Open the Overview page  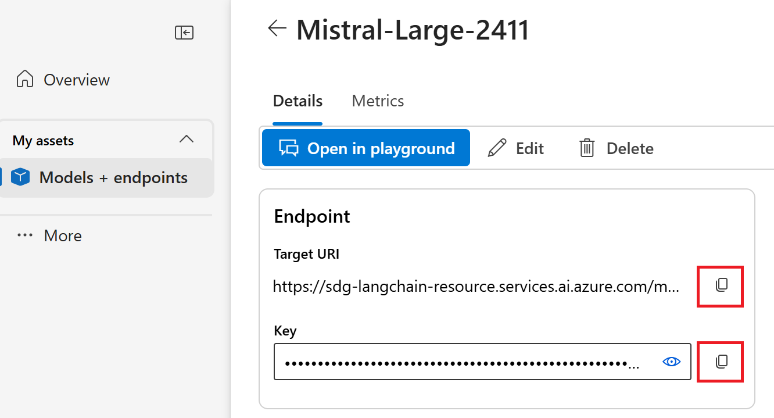click(x=77, y=80)
